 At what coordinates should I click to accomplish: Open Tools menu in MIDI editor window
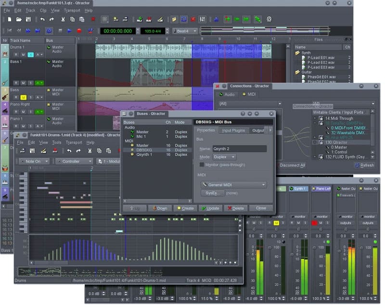(56, 142)
